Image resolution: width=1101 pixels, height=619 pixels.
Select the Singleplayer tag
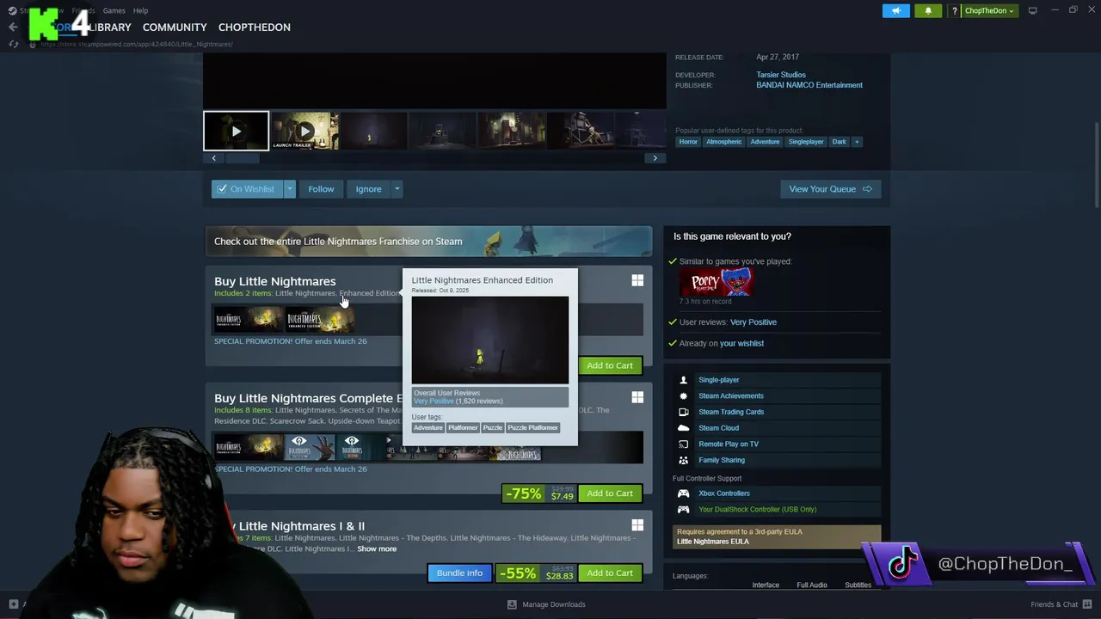[x=806, y=142]
